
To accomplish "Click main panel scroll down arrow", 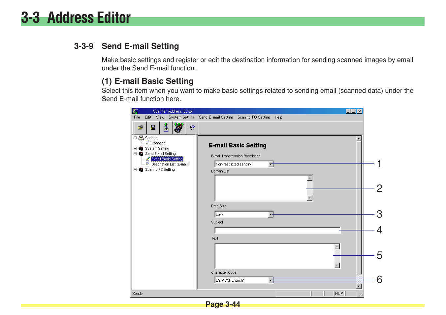I will pyautogui.click(x=359, y=286).
